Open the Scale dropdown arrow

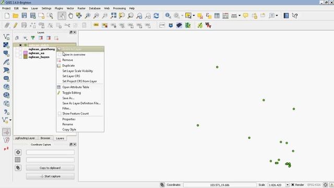point(288,185)
